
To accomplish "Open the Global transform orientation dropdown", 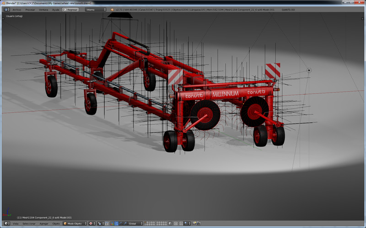I will pyautogui.click(x=135, y=223).
